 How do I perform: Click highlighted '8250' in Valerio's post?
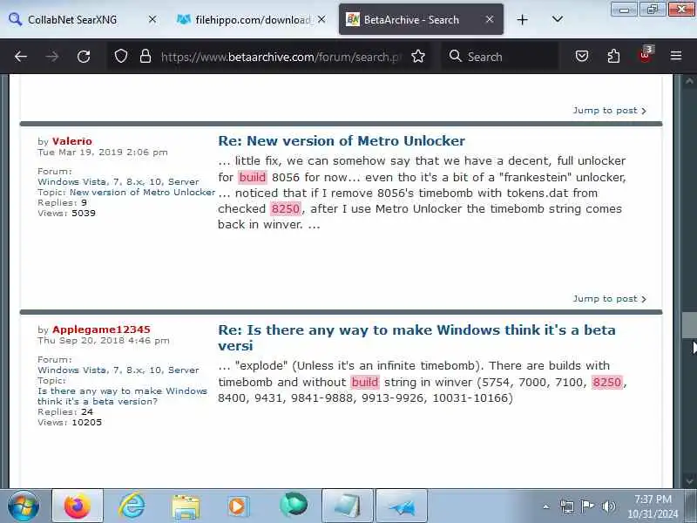click(286, 208)
